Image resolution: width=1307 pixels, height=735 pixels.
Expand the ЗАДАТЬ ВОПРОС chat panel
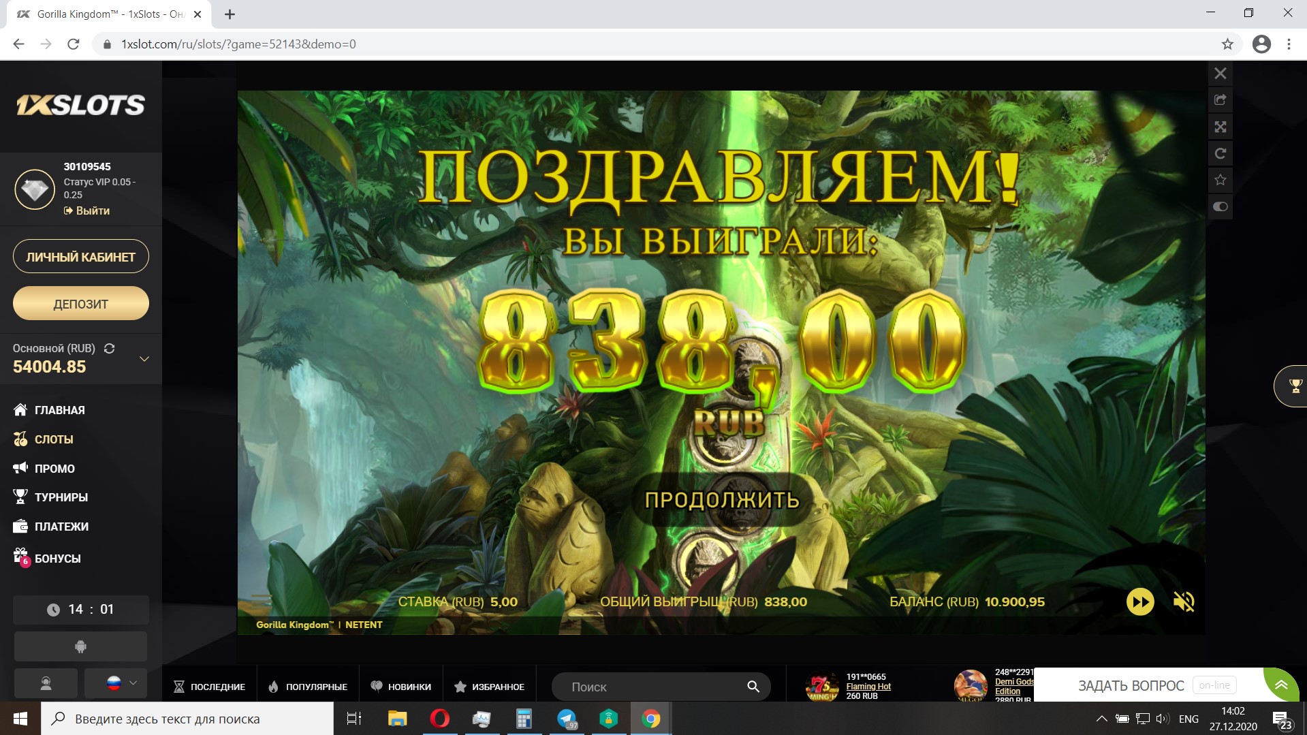click(x=1280, y=685)
